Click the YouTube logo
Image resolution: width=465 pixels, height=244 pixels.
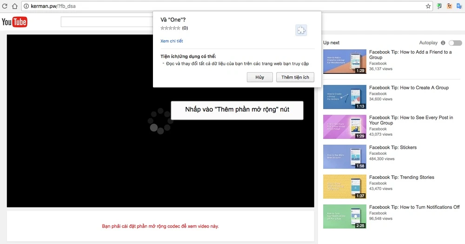14,22
